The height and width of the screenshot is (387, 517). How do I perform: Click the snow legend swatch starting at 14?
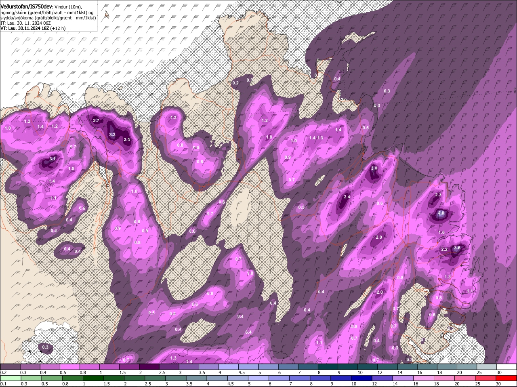point(407,366)
